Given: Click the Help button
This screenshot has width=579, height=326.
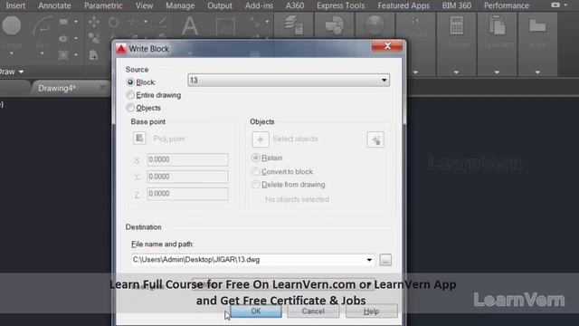Looking at the screenshot, I should click(x=372, y=312).
